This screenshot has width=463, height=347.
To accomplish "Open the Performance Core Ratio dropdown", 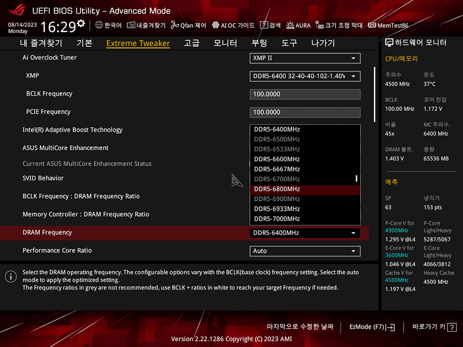I will coord(305,251).
